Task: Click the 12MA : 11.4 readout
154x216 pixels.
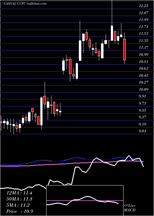Action: pos(19,193)
